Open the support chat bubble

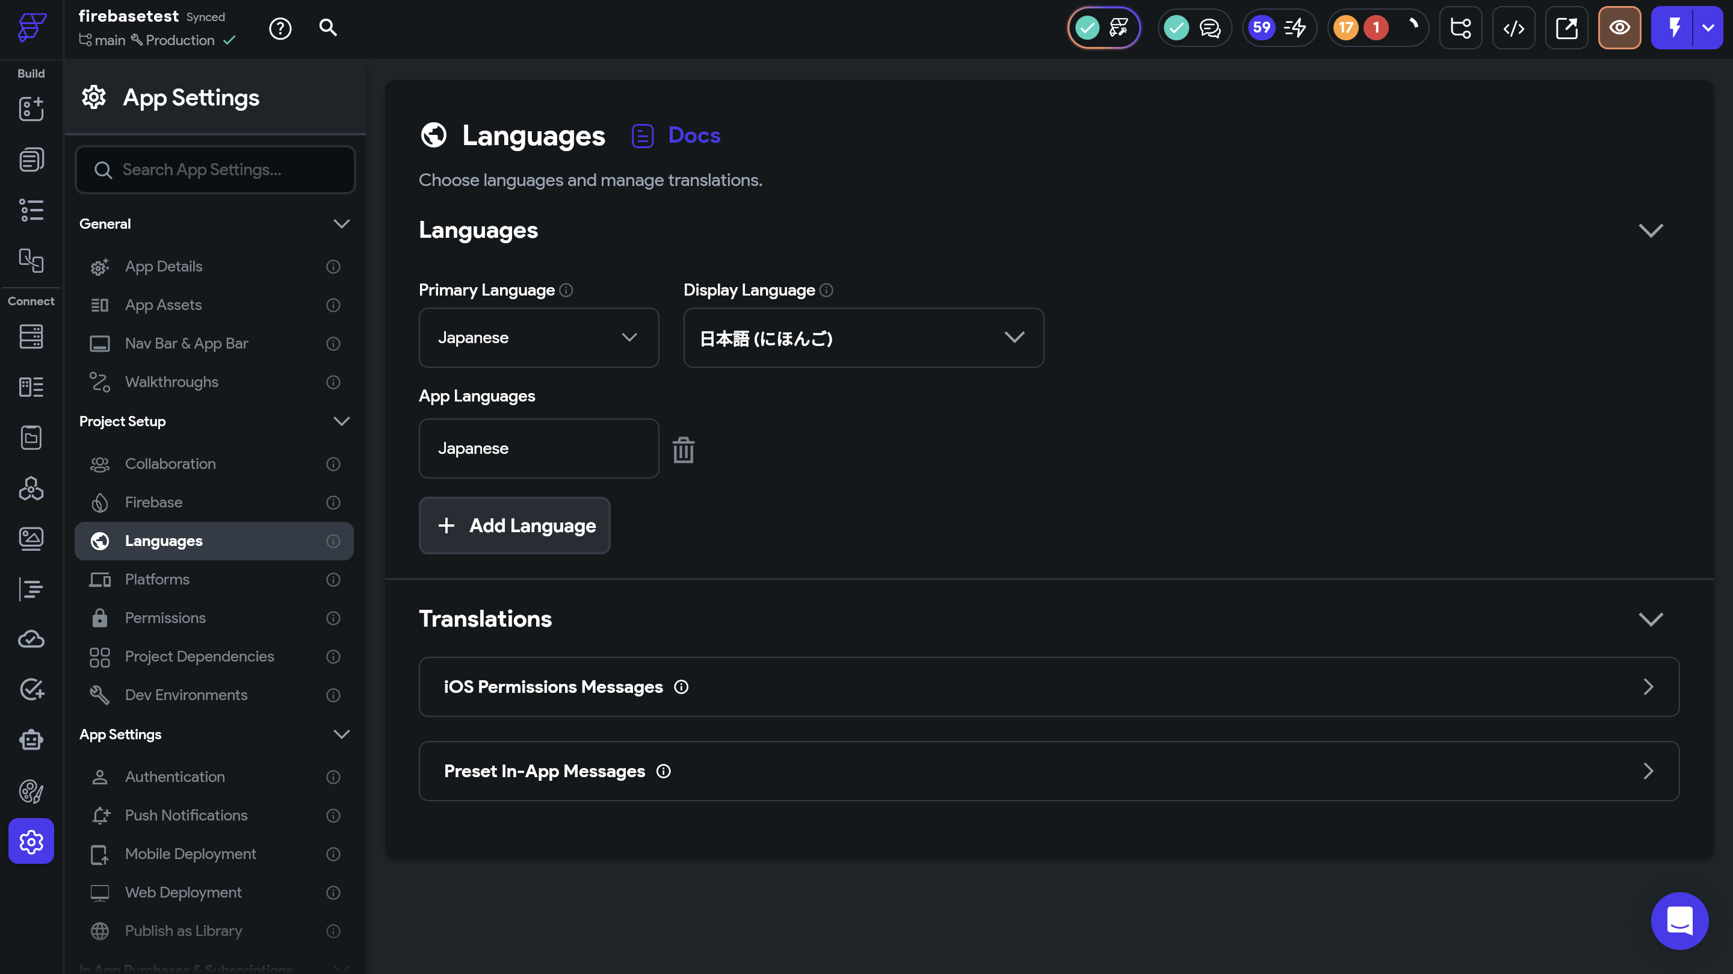tap(1679, 921)
